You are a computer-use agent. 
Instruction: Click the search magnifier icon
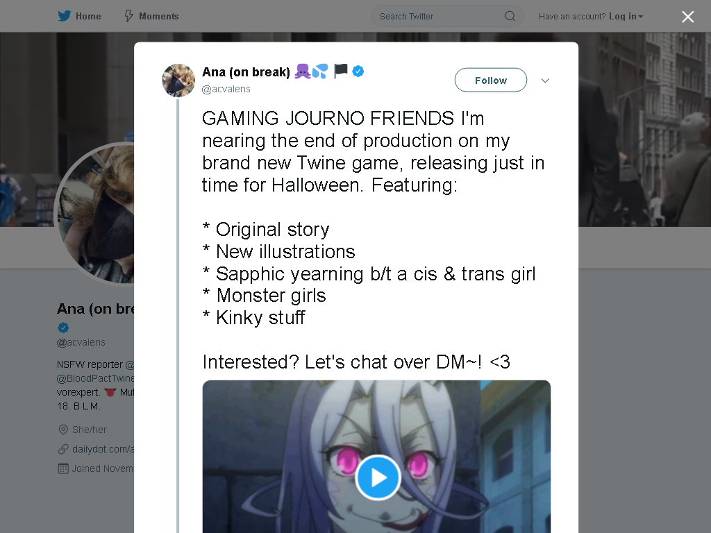coord(510,17)
